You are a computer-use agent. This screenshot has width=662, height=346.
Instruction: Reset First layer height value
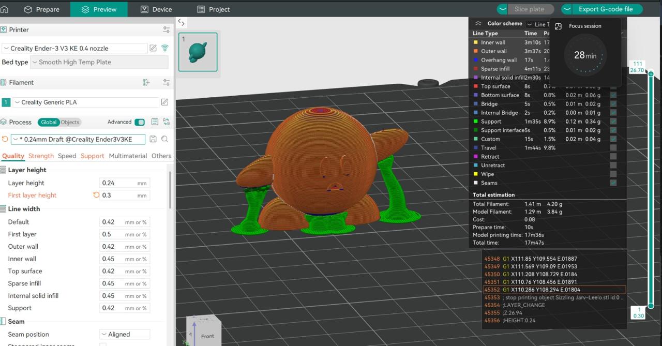tap(96, 195)
